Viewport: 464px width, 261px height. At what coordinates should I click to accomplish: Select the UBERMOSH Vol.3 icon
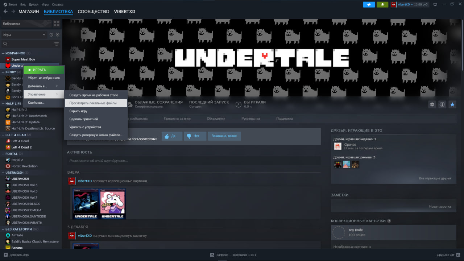8,185
